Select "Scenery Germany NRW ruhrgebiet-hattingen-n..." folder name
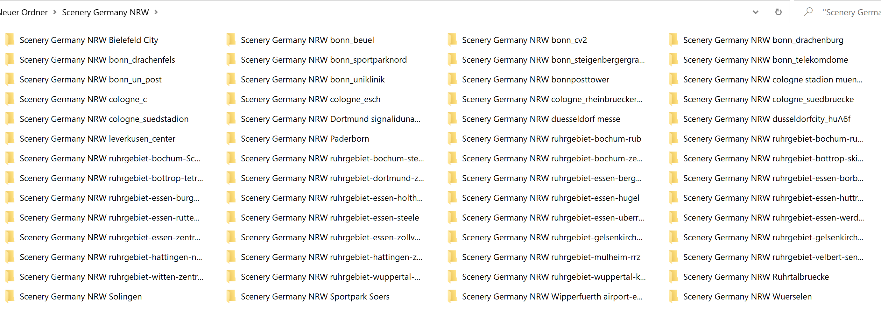Viewport: 881px width, 317px height. point(110,257)
